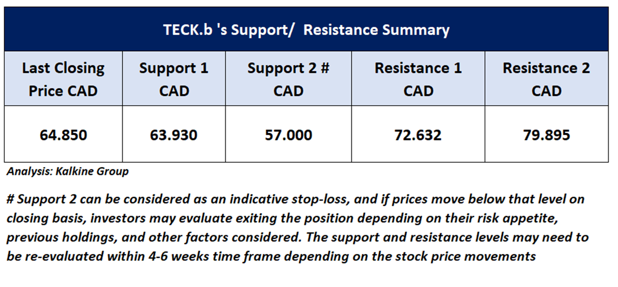Select the Support 2 # CAD header
Screen dimensions: 618x287
288,79
